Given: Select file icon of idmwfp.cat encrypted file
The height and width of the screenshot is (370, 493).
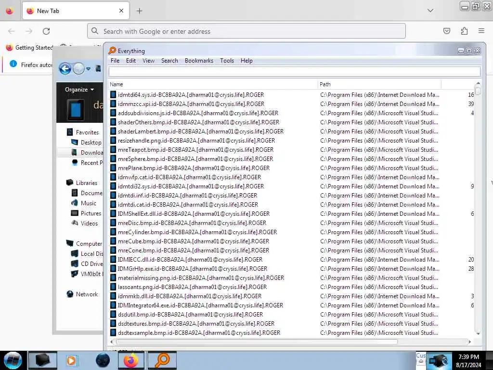Looking at the screenshot, I should click(113, 177).
